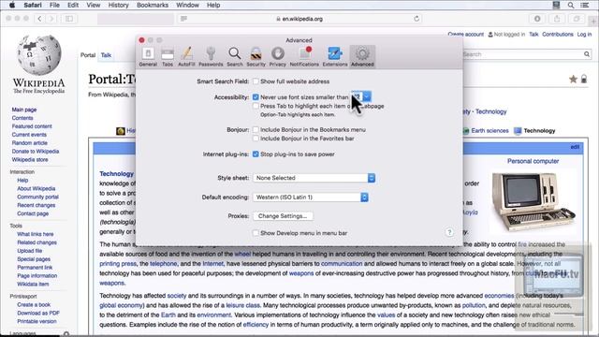The image size is (599, 337).
Task: Click the Proxies Change Settings button
Action: [x=283, y=216]
